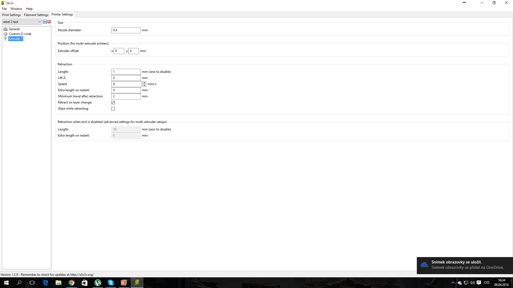Click the red delete preset icon

49,22
